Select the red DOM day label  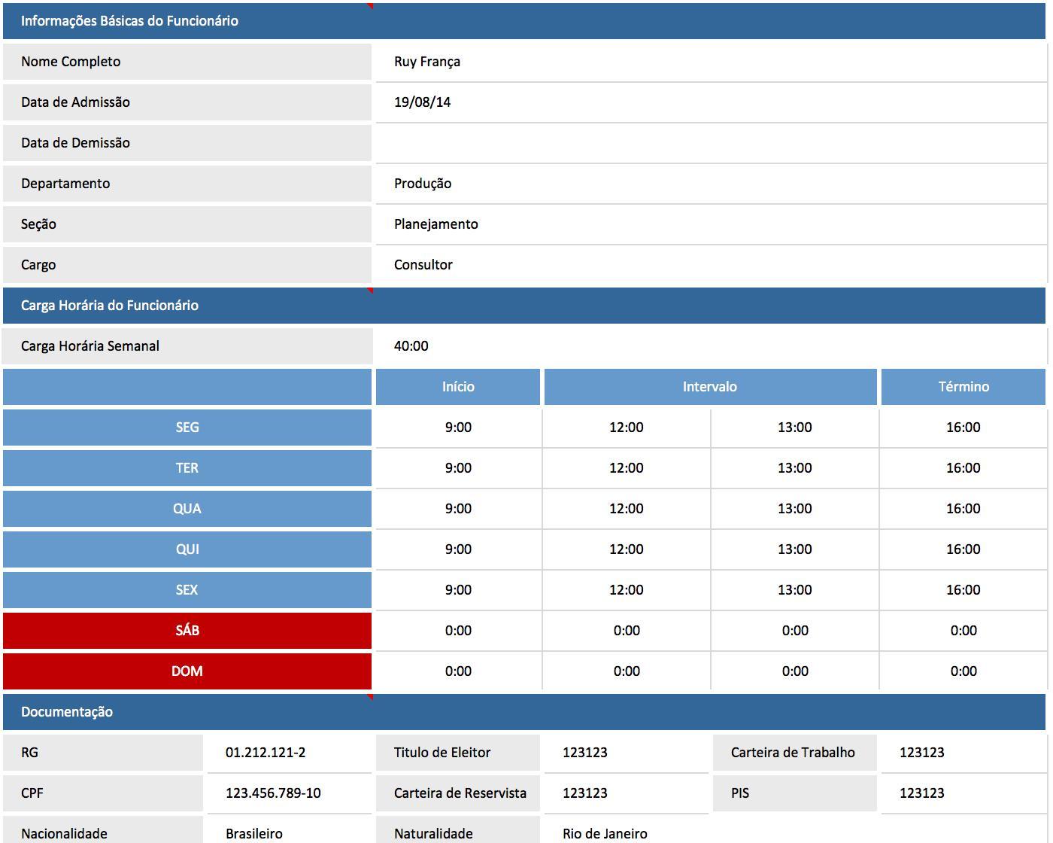point(187,671)
